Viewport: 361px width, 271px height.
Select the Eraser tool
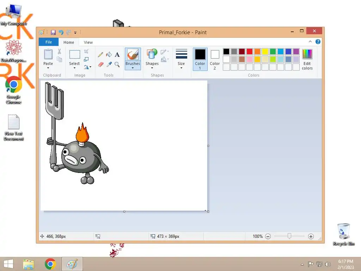coord(100,64)
